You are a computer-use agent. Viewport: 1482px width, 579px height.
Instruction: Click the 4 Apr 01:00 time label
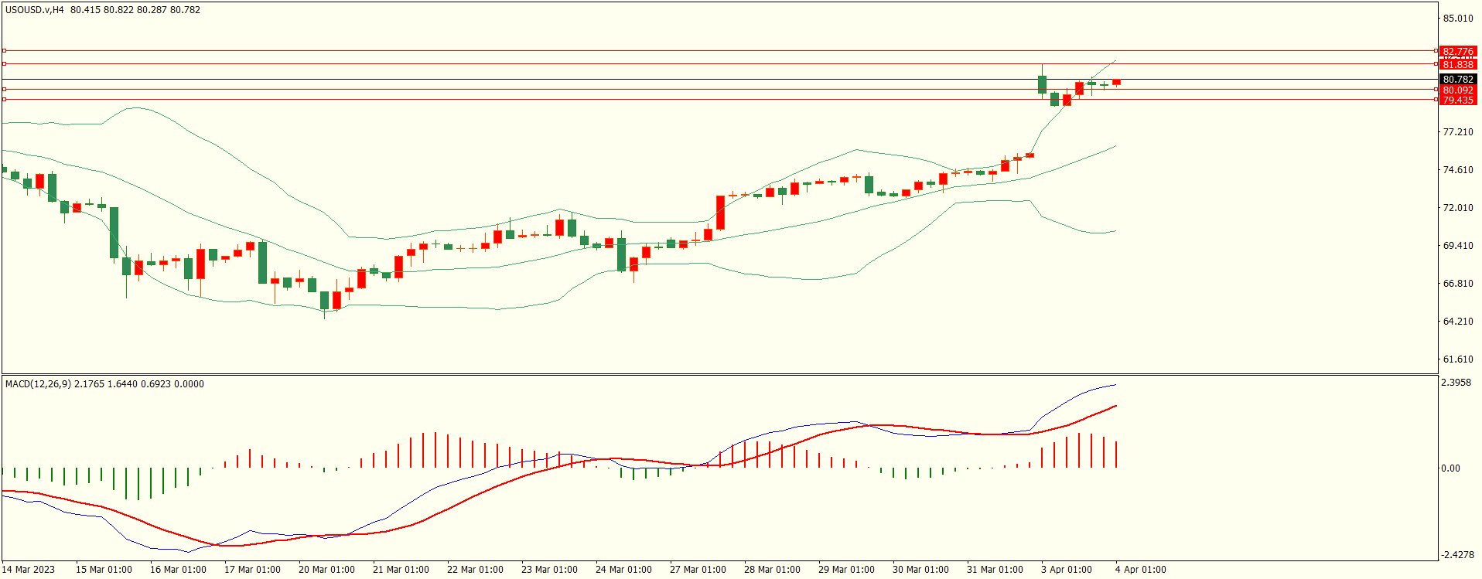[1140, 570]
